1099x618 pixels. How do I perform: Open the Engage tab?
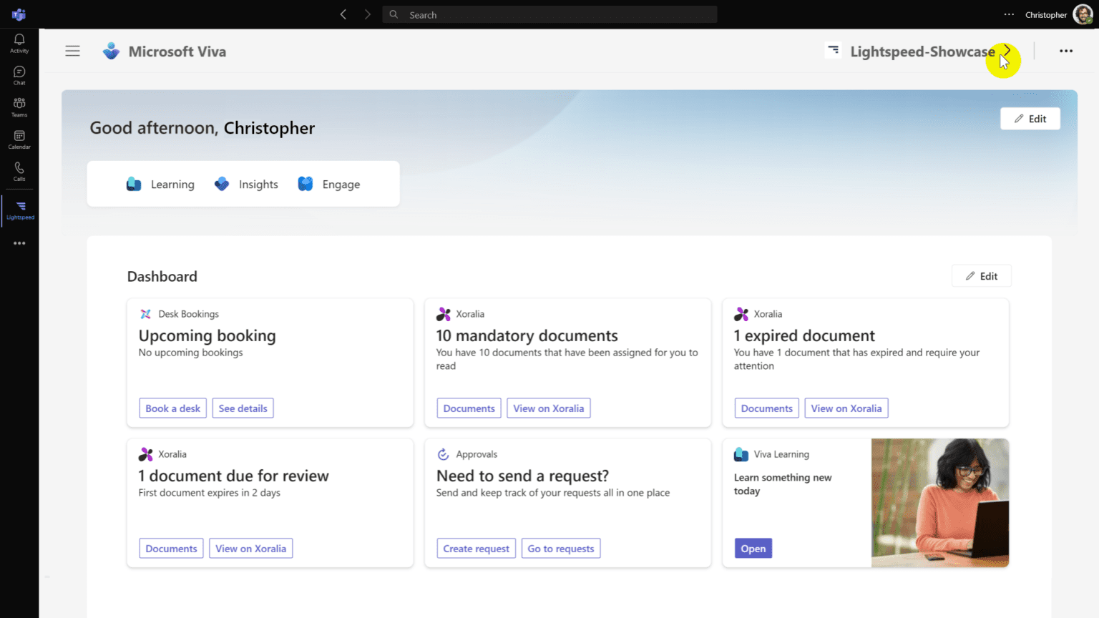pos(328,184)
